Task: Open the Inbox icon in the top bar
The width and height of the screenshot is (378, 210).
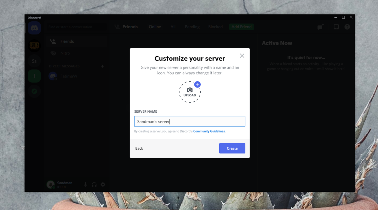Action: 336,27
